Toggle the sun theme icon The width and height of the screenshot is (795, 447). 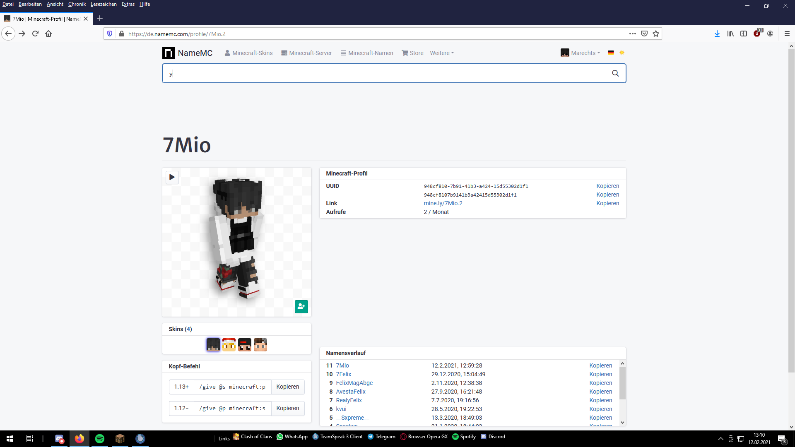(622, 53)
